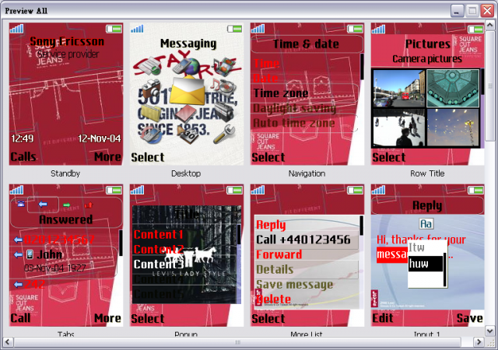Image resolution: width=498 pixels, height=350 pixels.
Task: Click the battery icon in Standby preview
Action: [114, 29]
